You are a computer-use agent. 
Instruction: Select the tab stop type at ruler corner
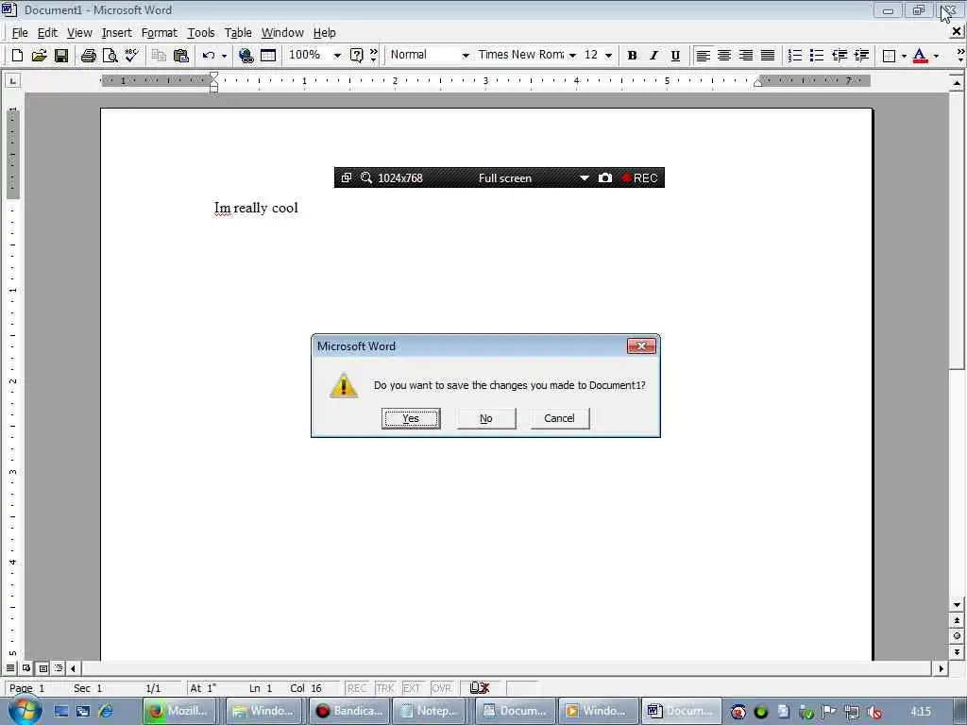click(x=13, y=81)
